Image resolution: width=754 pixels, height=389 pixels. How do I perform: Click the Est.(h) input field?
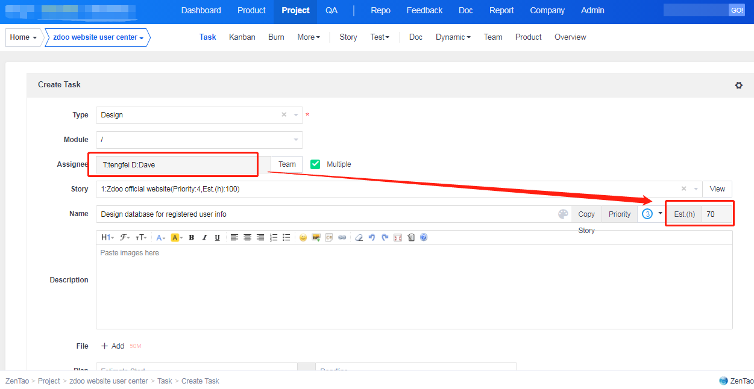[x=717, y=214]
